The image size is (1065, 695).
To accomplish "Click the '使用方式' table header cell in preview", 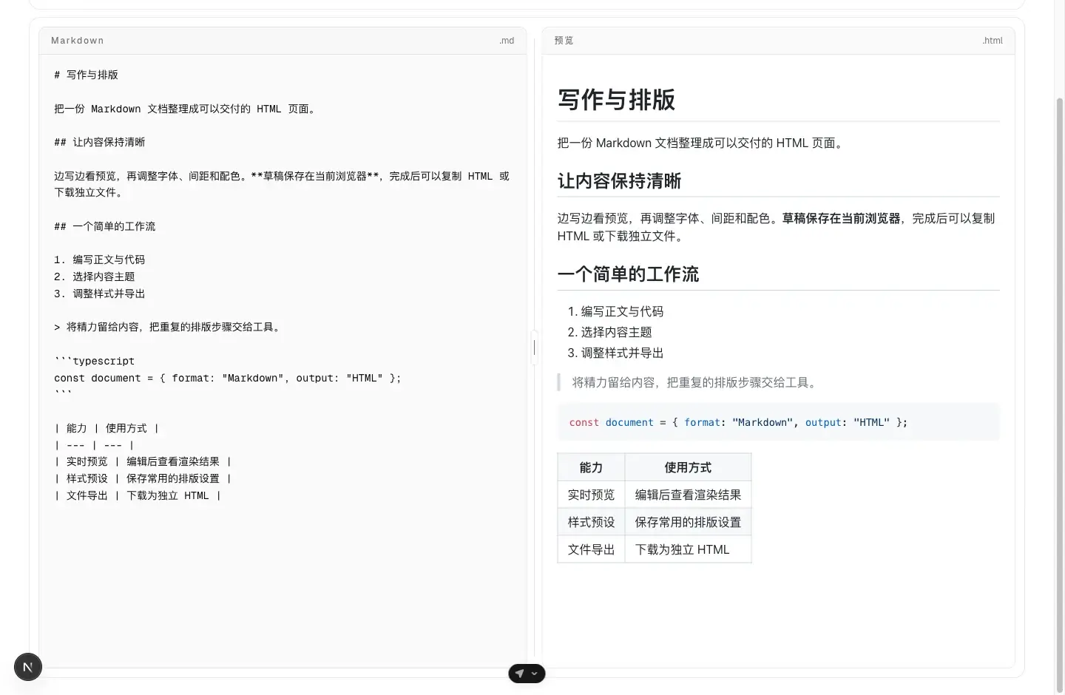I will tap(688, 467).
